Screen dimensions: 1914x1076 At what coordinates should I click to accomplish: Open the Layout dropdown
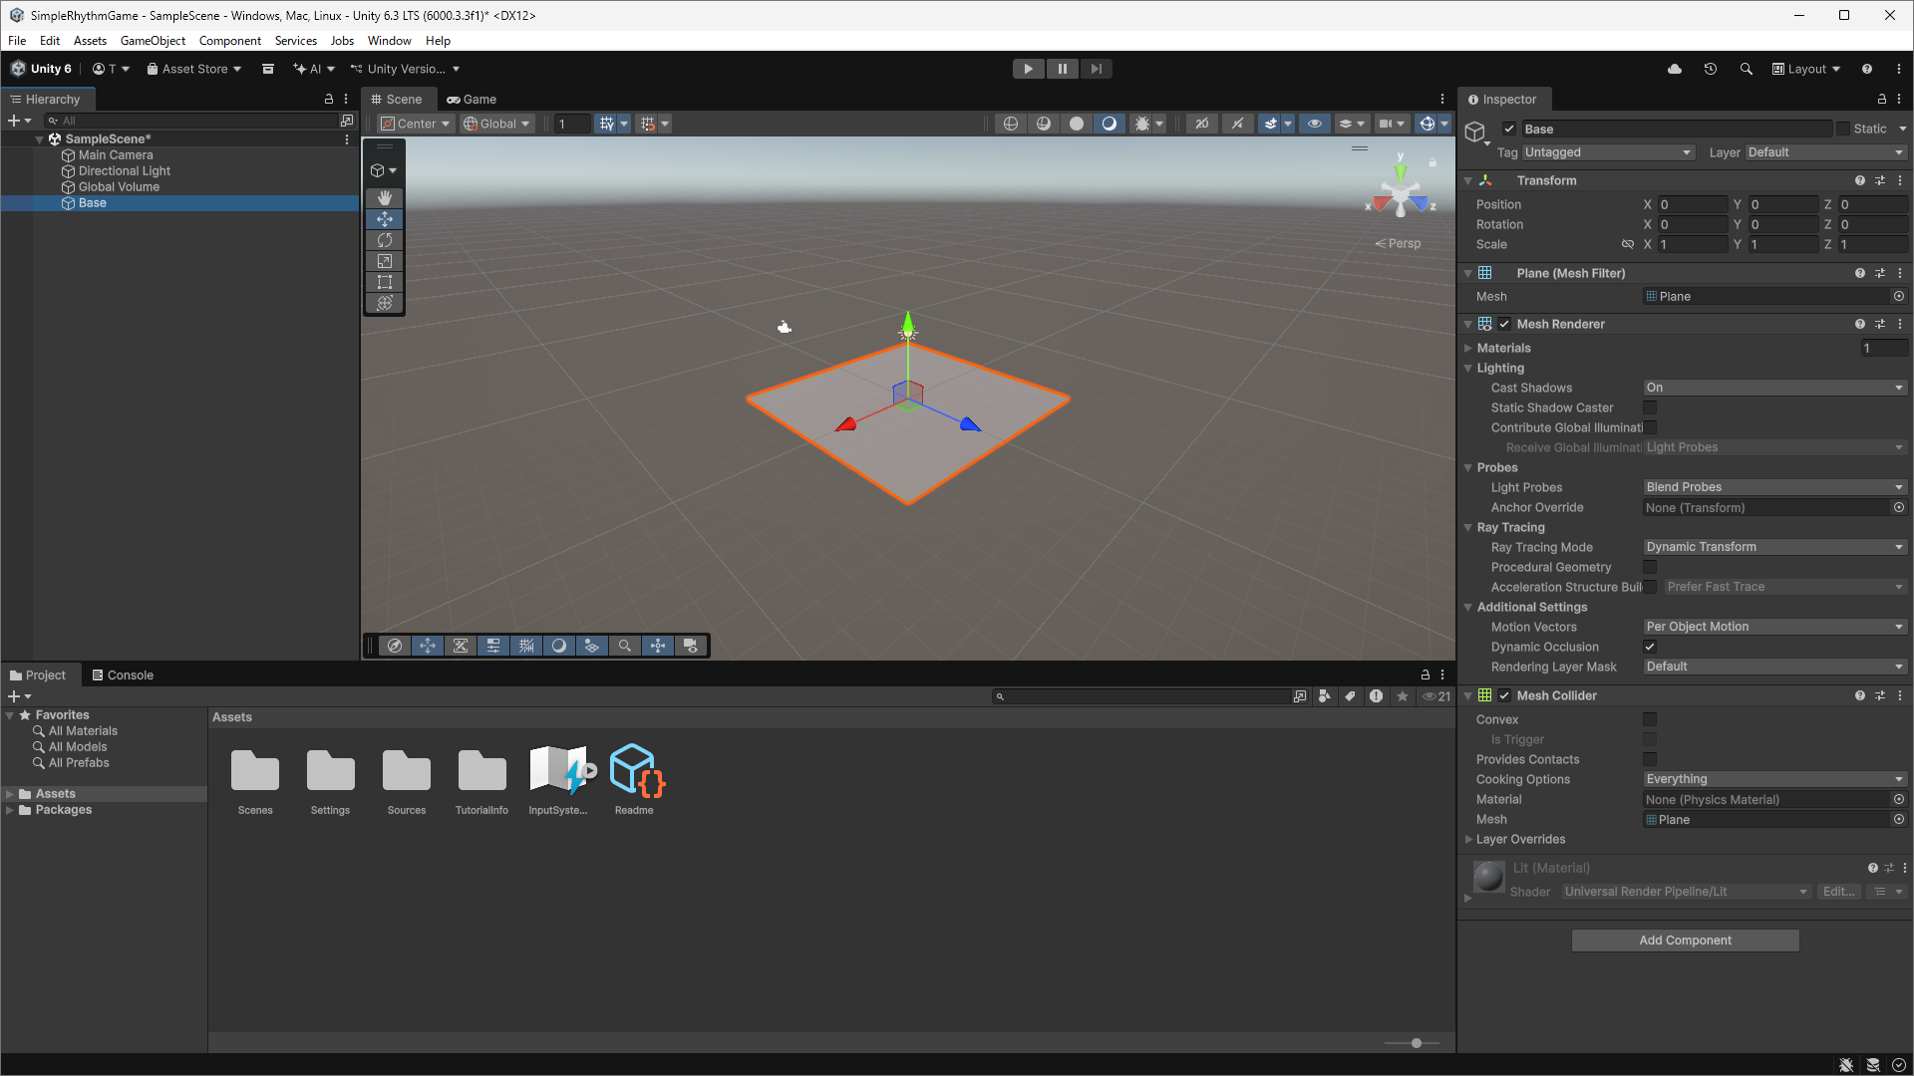(1806, 69)
